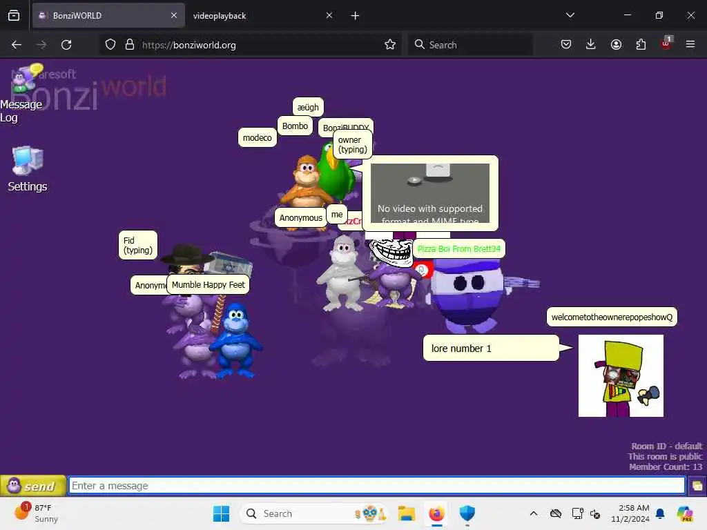
Task: Click the Firefox View tab button
Action: pyautogui.click(x=14, y=15)
